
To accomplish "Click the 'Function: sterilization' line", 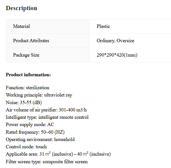I will (28, 88).
